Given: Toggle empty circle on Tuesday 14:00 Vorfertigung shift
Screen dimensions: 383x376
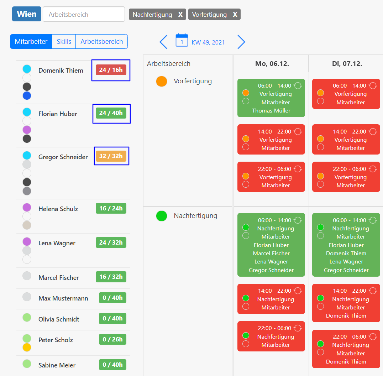Looking at the screenshot, I should pos(320,147).
